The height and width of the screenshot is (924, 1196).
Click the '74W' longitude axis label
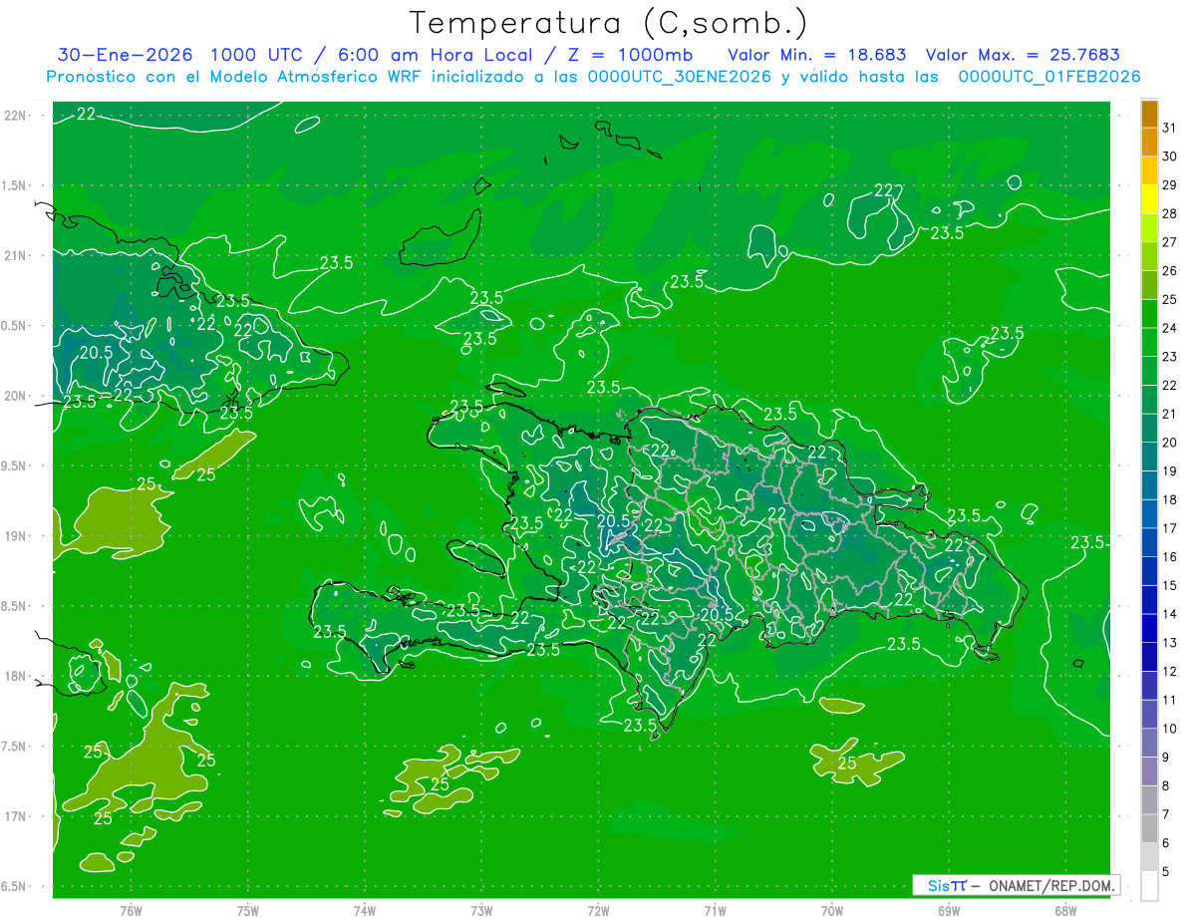point(365,911)
